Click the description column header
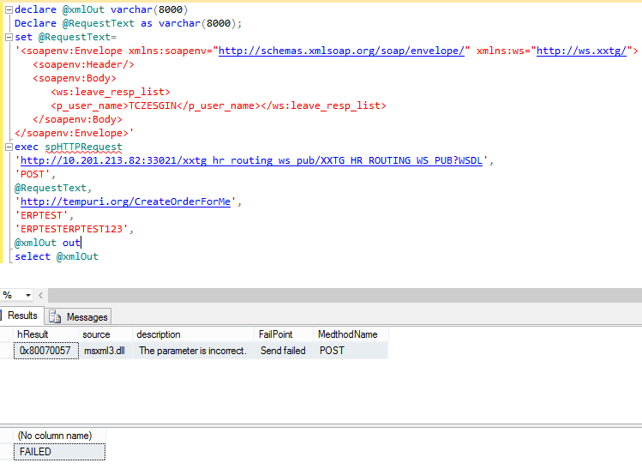This screenshot has width=642, height=469. (159, 334)
